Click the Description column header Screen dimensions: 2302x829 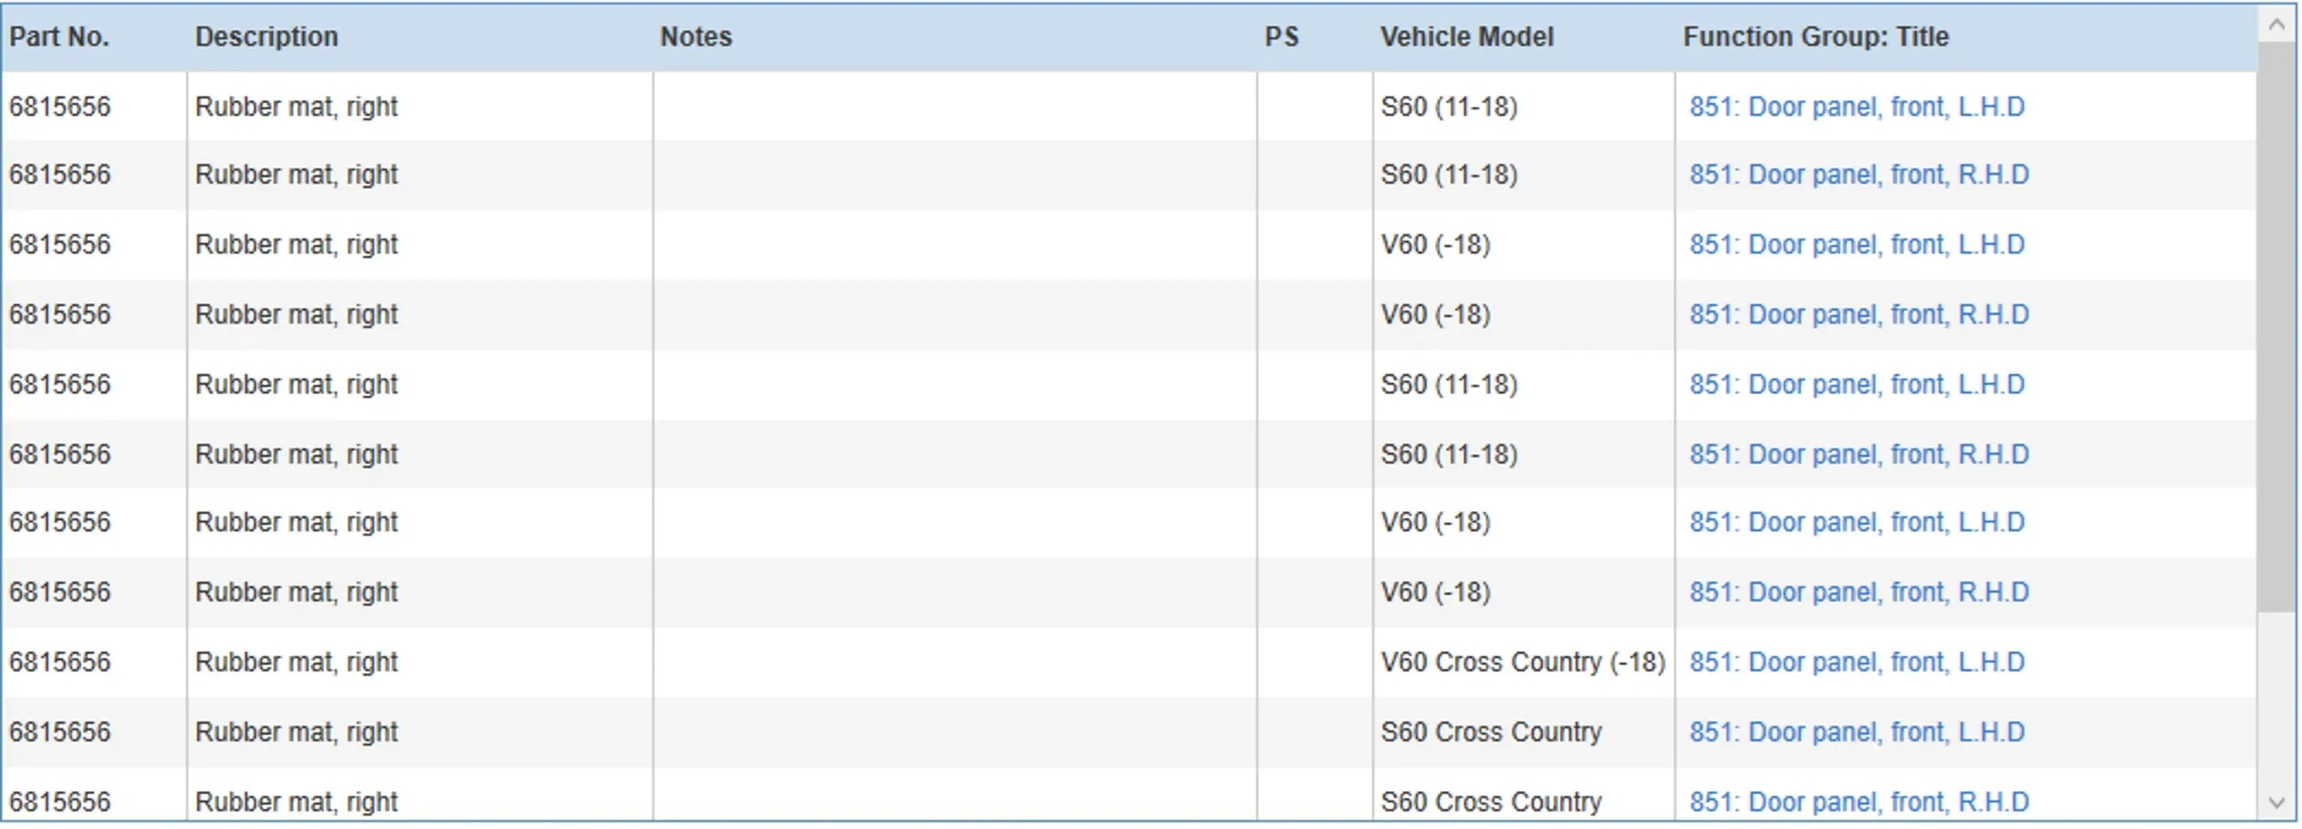pos(266,37)
